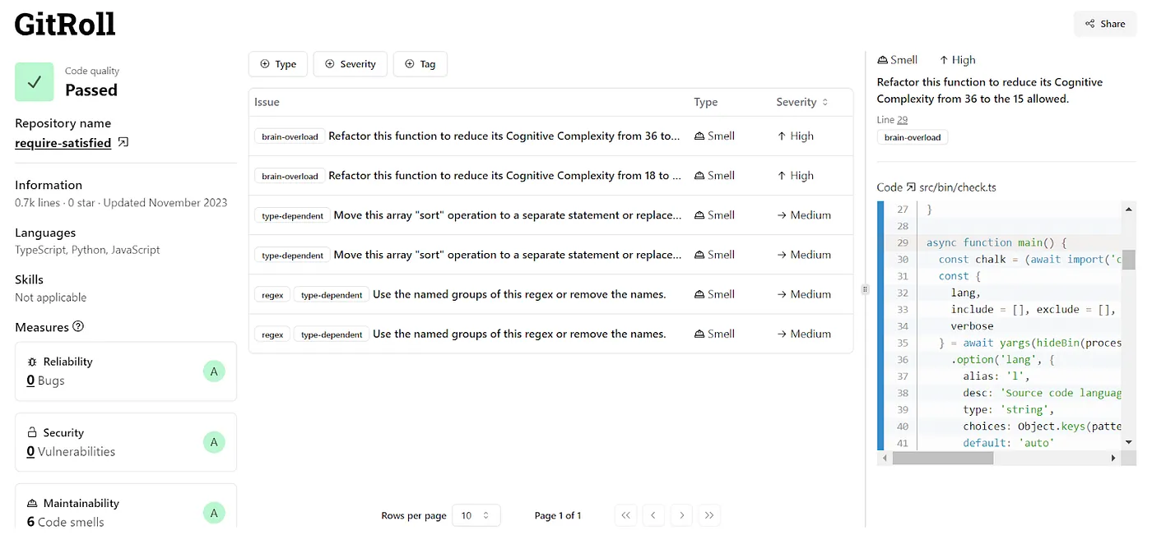This screenshot has height=535, width=1152.
Task: Go to previous page chevron
Action: coord(653,515)
